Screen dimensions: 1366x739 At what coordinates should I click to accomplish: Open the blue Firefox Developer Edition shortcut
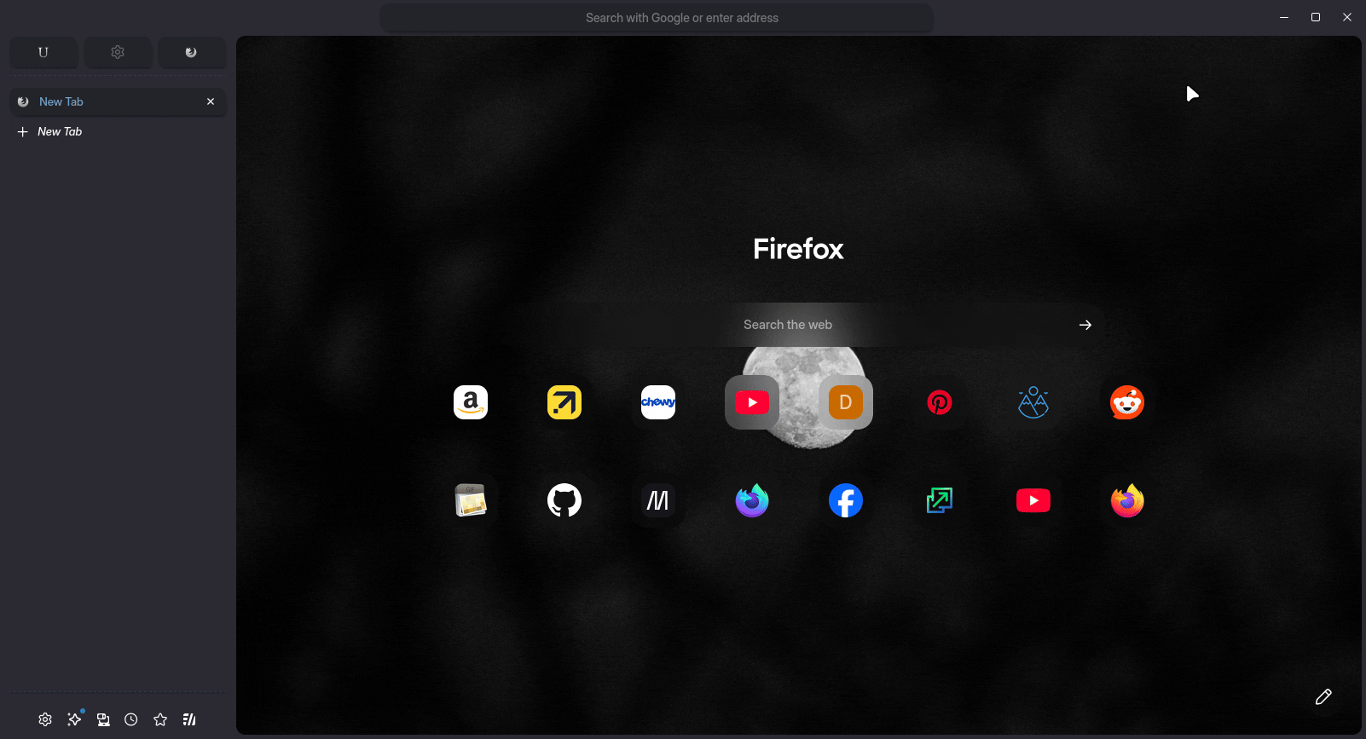tap(752, 500)
